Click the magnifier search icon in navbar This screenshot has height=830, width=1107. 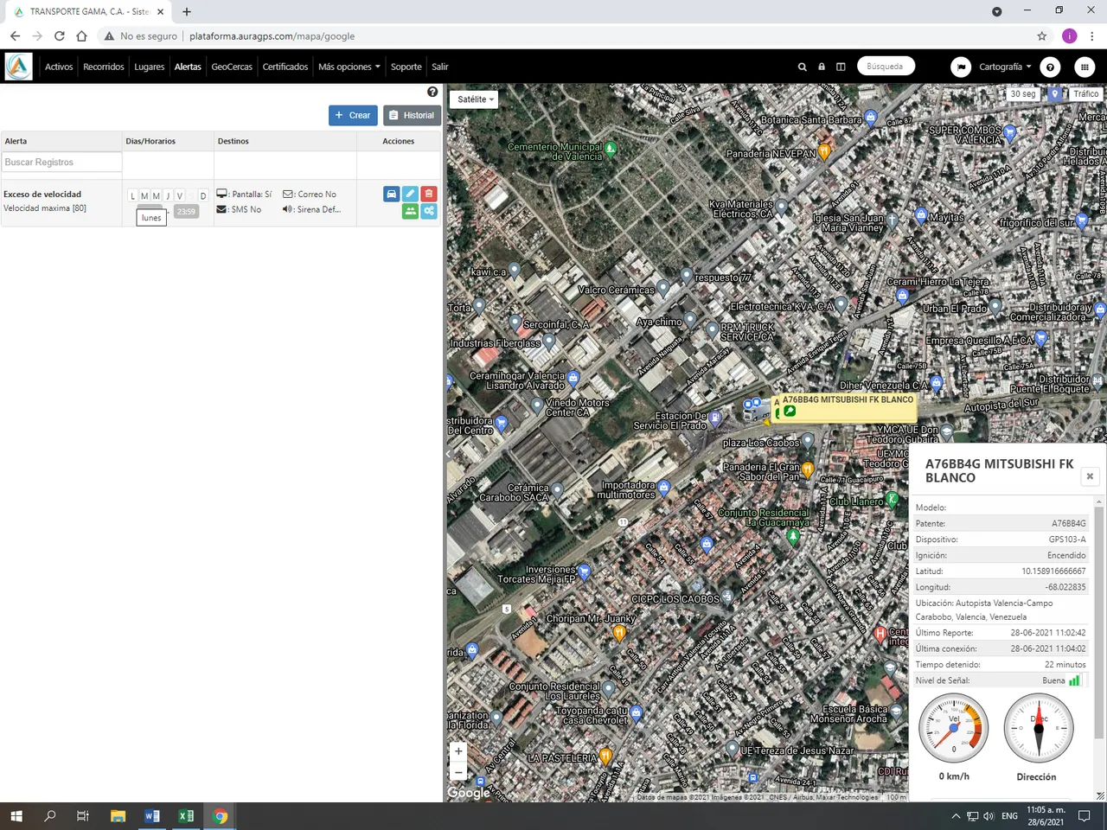pos(802,67)
